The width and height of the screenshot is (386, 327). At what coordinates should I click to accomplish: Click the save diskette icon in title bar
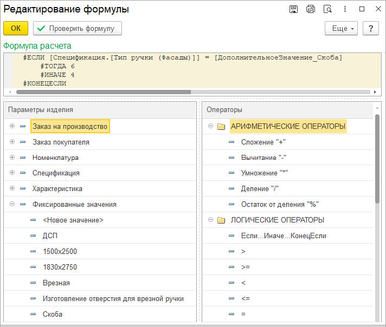(x=293, y=9)
